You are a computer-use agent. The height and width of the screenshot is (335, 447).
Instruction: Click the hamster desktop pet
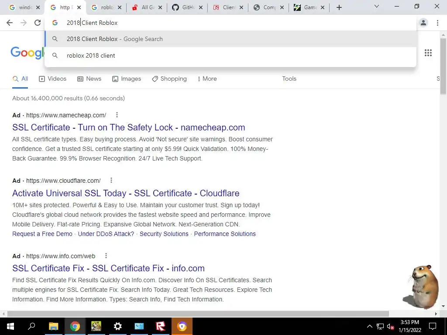tap(422, 287)
